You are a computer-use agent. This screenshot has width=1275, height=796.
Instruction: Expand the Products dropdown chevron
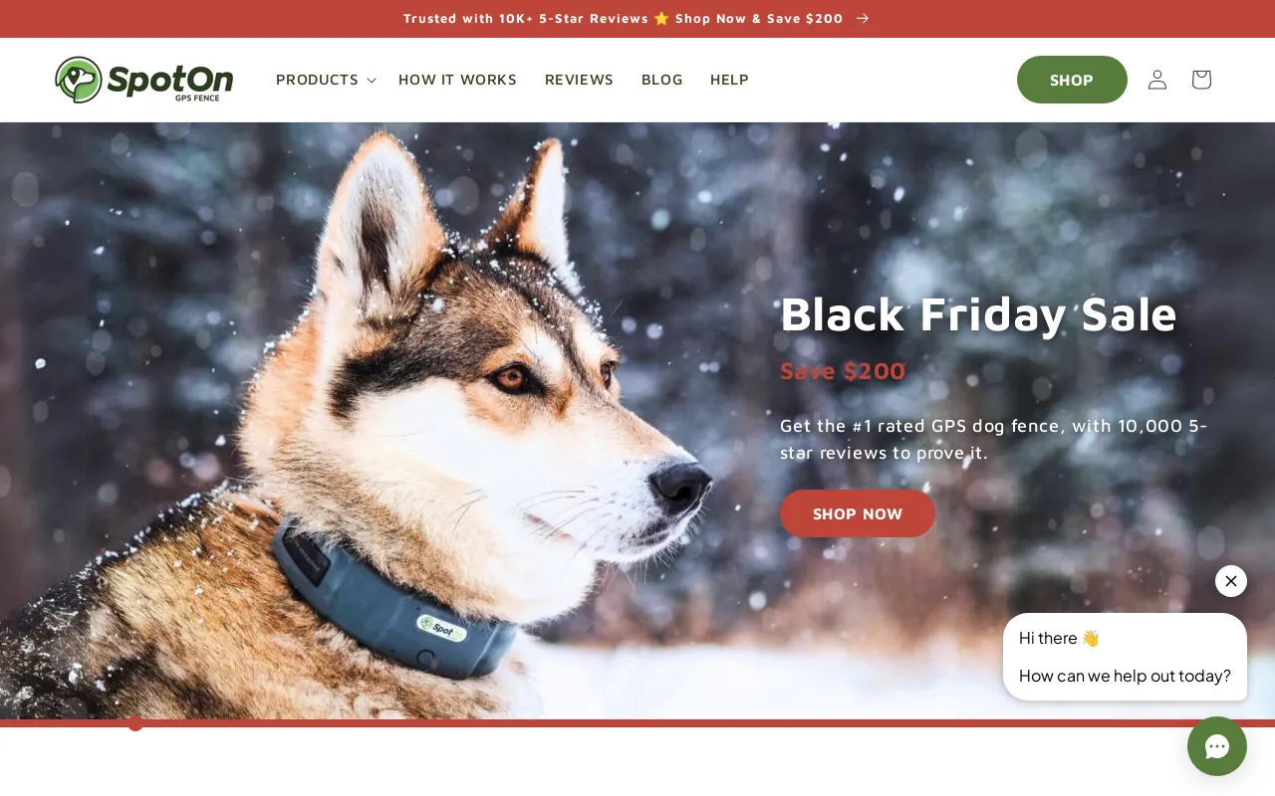(x=372, y=81)
